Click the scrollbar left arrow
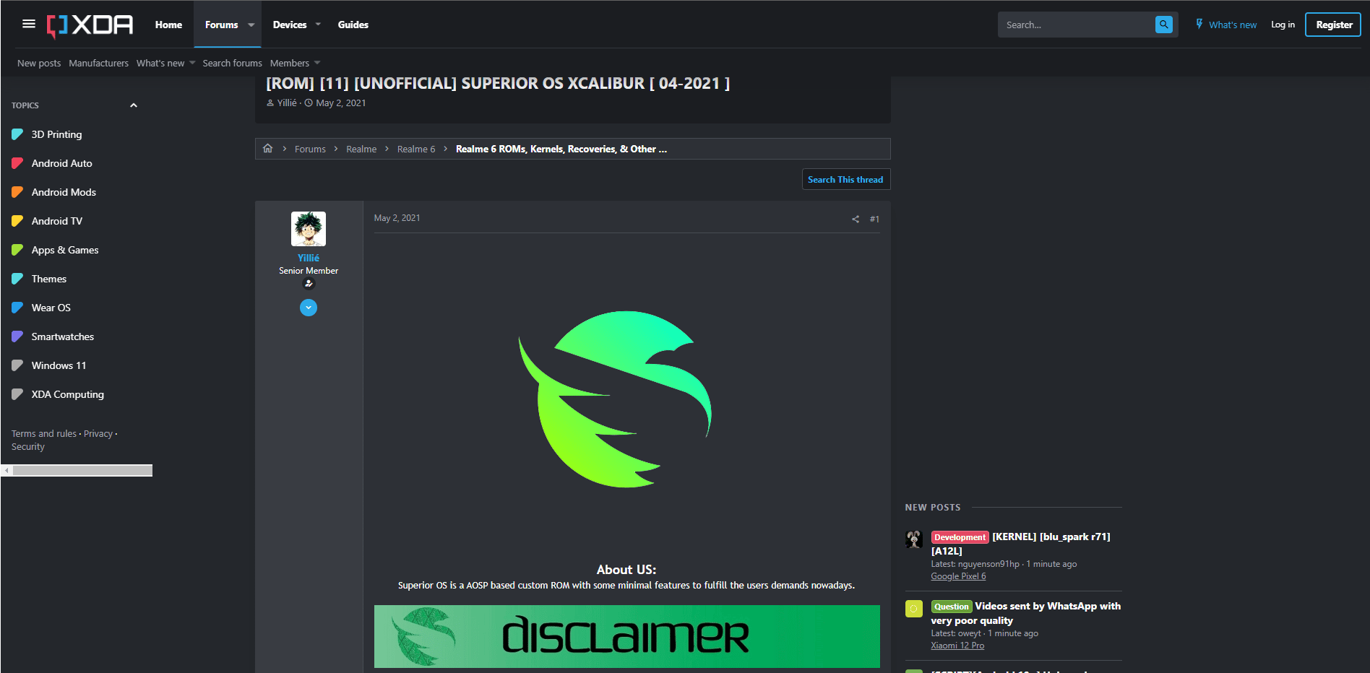Viewport: 1370px width, 673px height. tap(7, 471)
